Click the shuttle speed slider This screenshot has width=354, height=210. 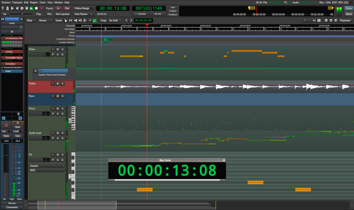tap(21, 14)
